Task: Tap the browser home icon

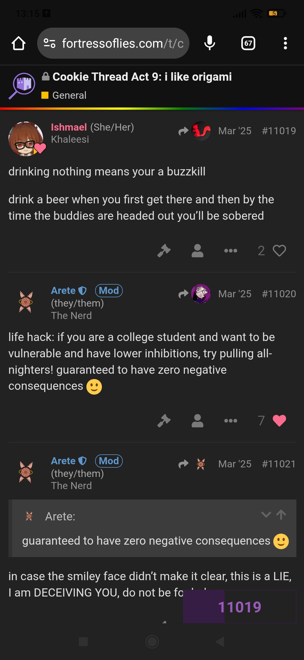Action: tap(19, 43)
